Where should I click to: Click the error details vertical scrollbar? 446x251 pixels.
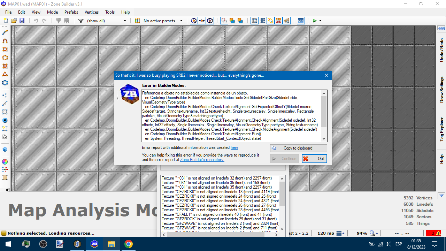click(x=324, y=116)
